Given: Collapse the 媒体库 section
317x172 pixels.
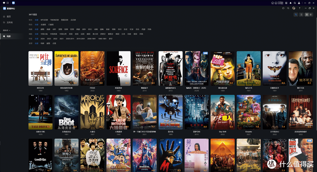Looking at the screenshot, I should (x=7, y=30).
